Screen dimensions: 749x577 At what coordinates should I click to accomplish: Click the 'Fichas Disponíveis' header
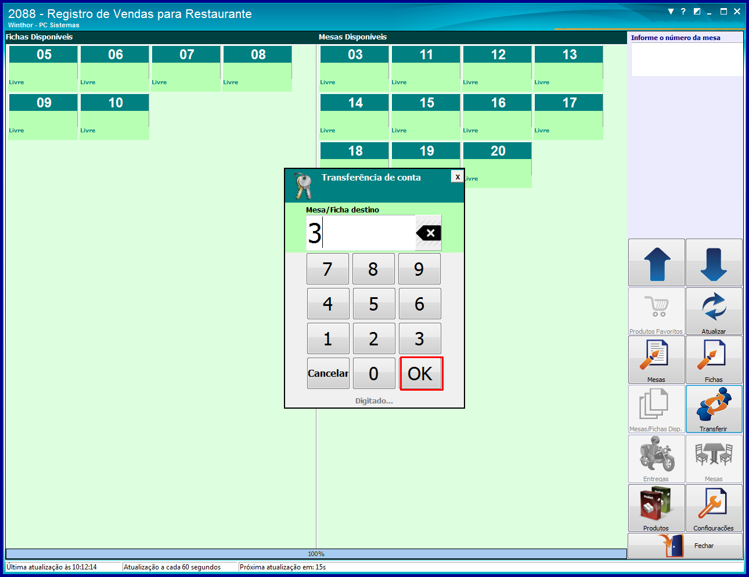click(39, 37)
